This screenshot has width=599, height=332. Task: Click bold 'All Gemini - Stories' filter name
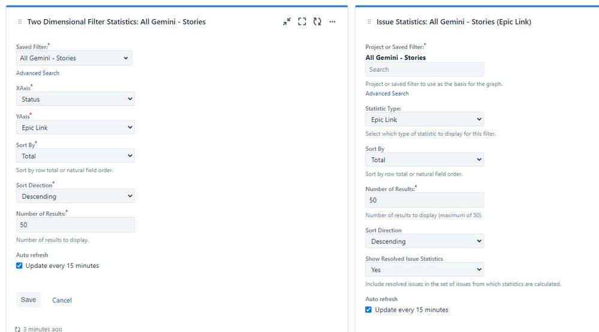click(395, 57)
